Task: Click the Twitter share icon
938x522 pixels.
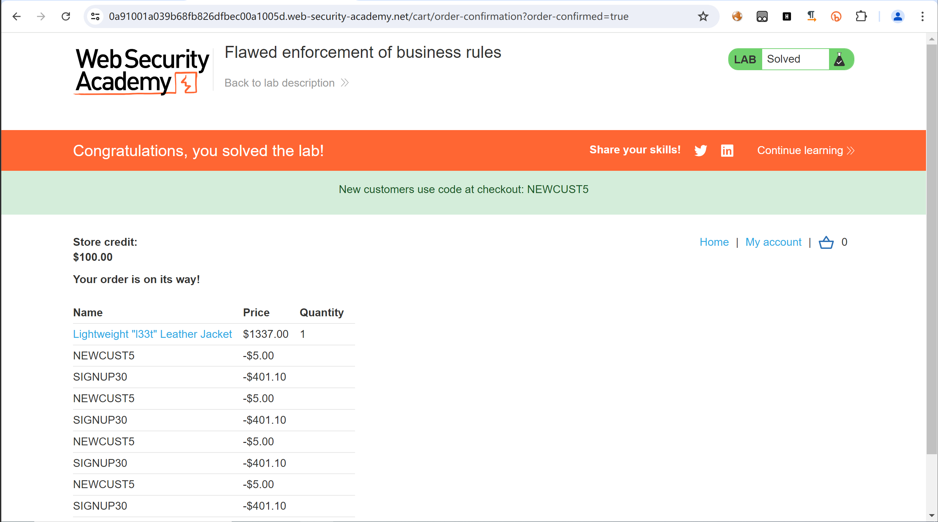Action: tap(701, 151)
